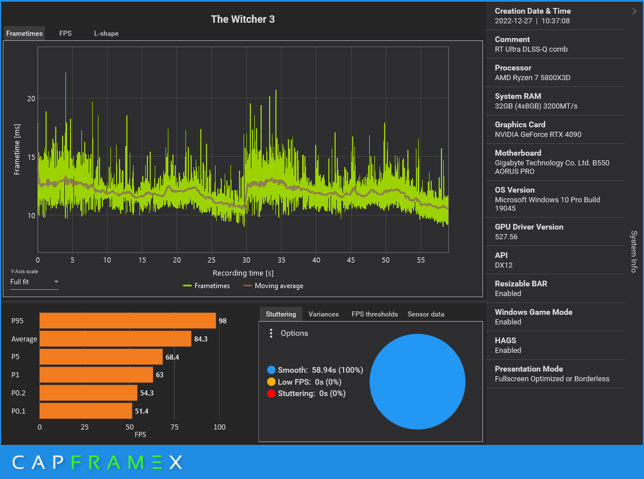
Task: Click the P5 orange bar
Action: coord(101,357)
